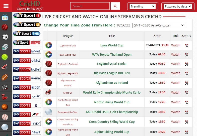Open WTA Toyota Thailand Open link

(112, 54)
